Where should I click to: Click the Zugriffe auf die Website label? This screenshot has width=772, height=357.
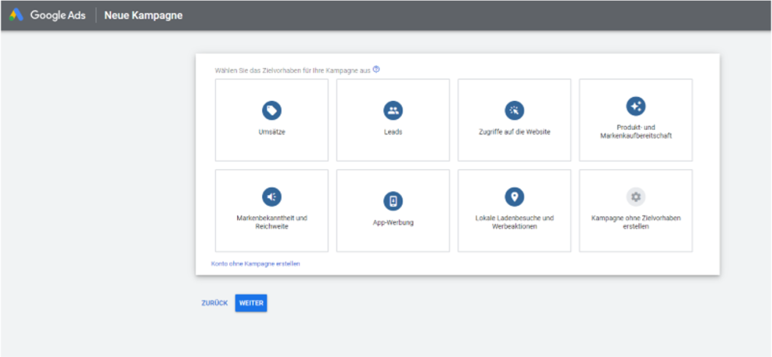514,132
